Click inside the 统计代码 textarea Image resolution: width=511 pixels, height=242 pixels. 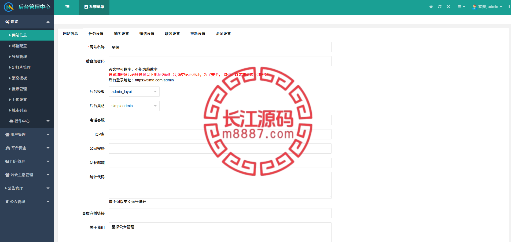[x=220, y=185]
